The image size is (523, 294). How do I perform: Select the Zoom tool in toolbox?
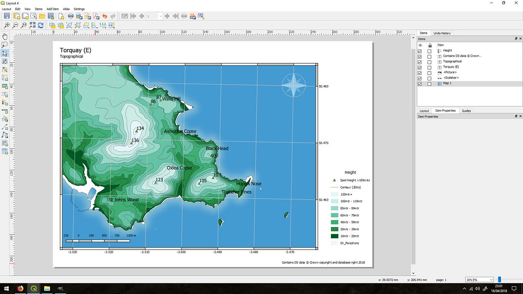(x=5, y=44)
